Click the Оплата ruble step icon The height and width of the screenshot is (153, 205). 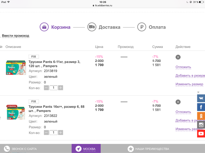tap(142, 27)
